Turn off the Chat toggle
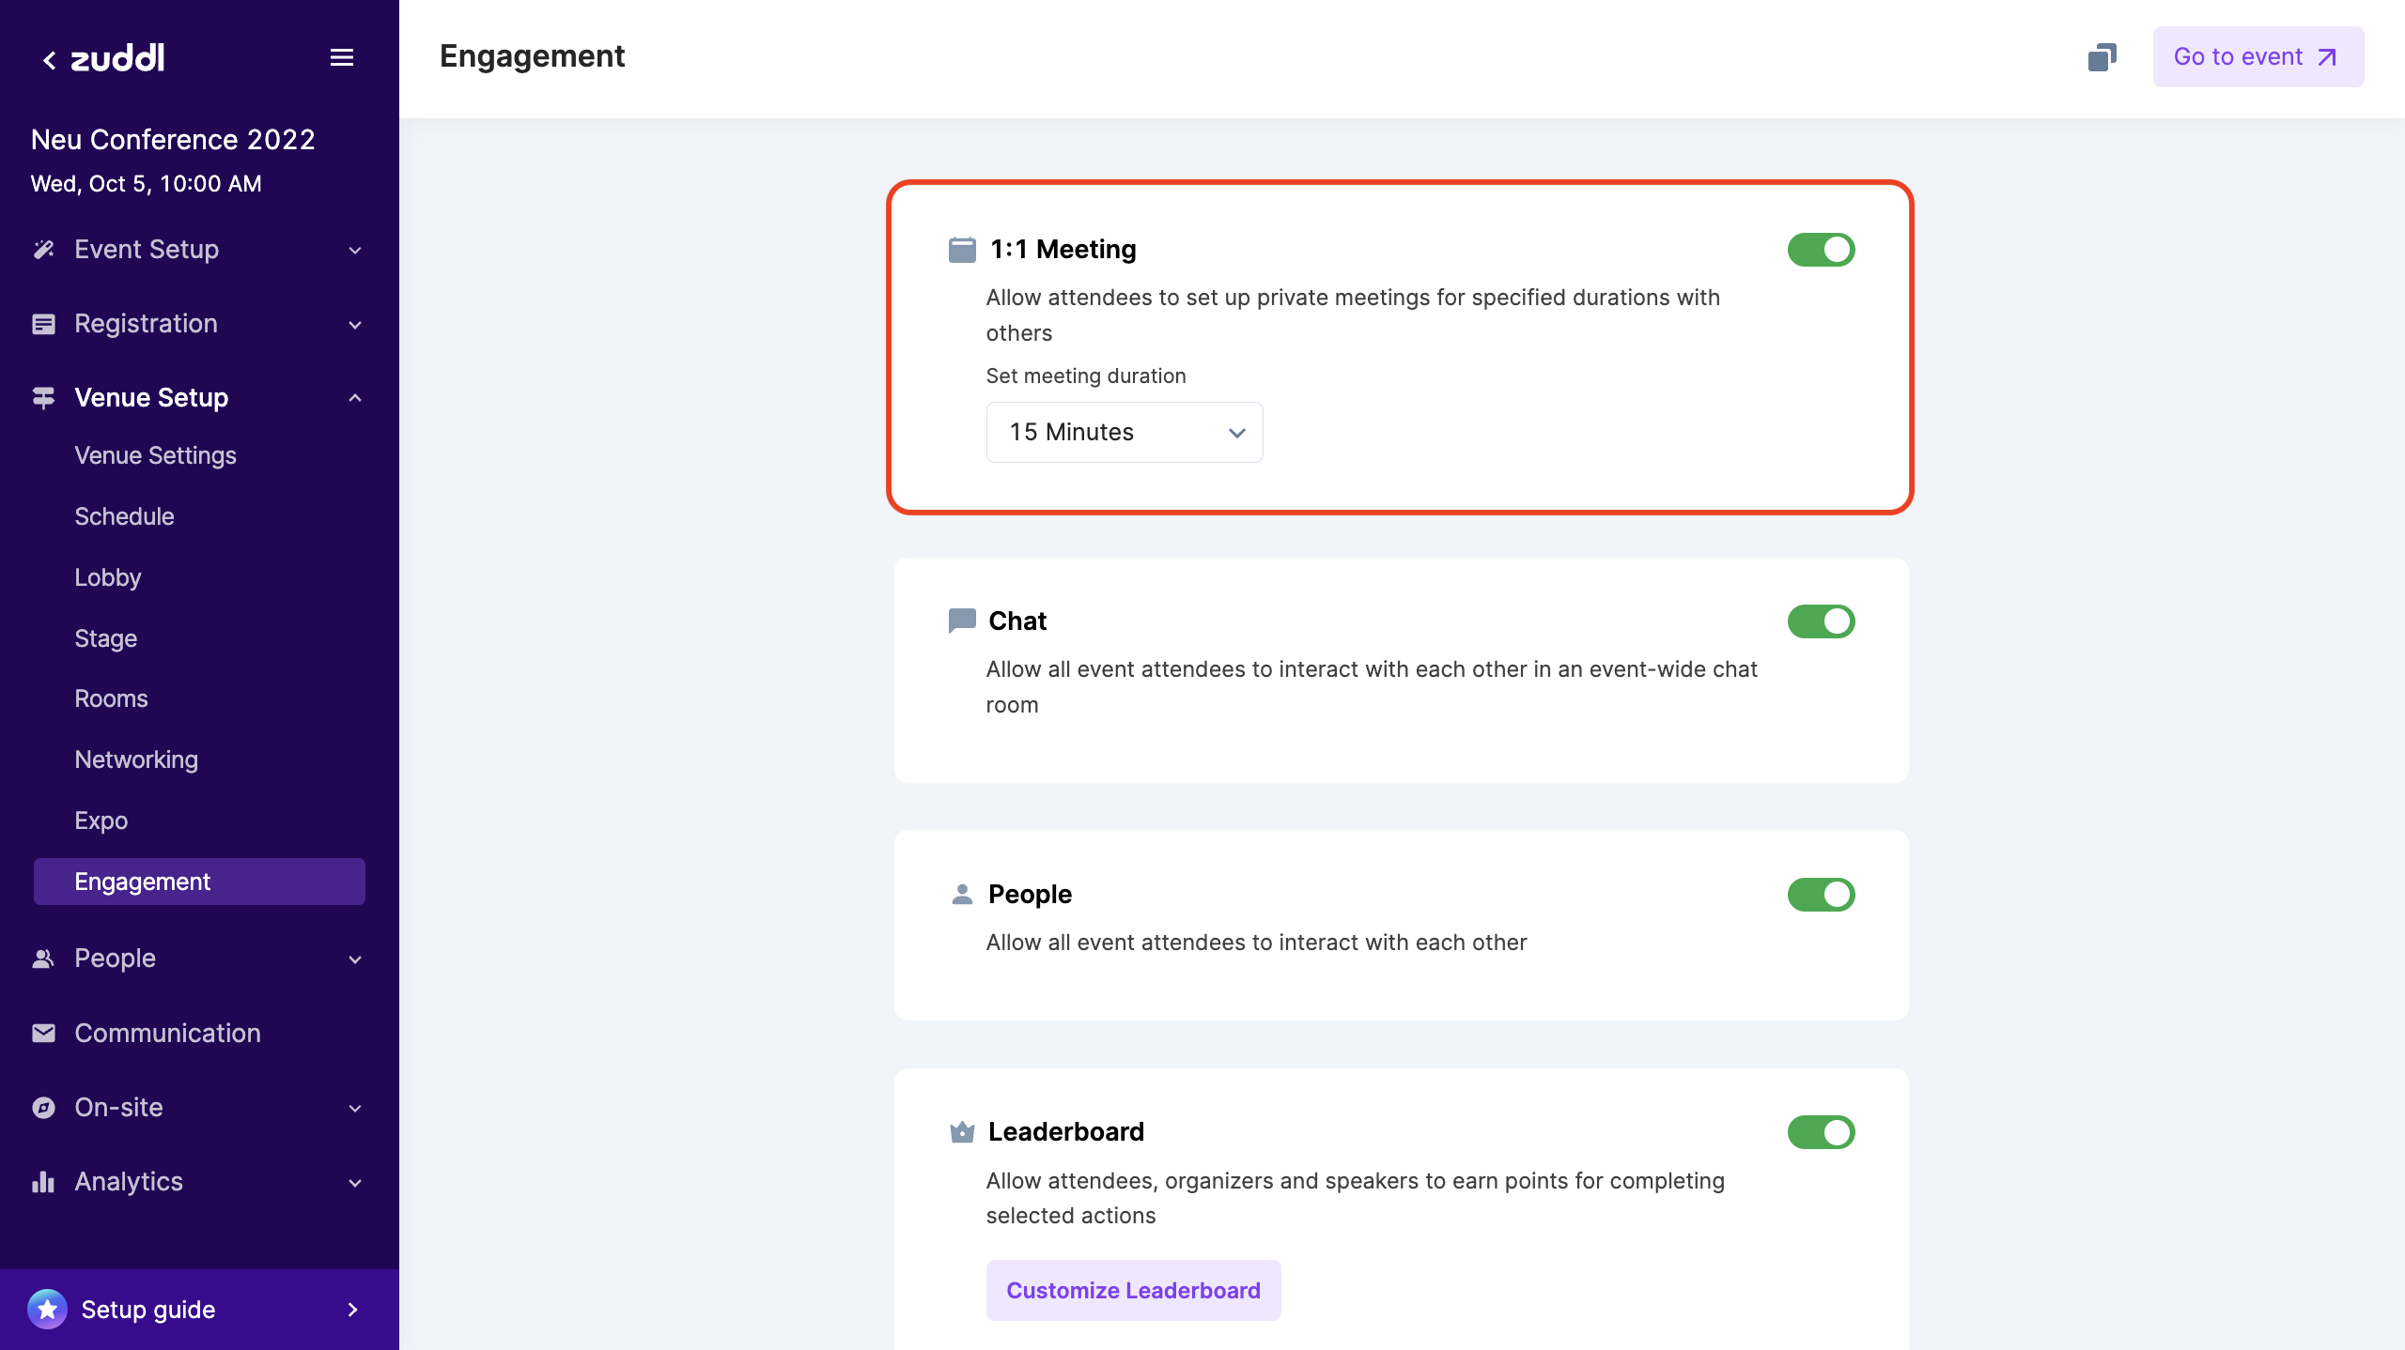This screenshot has height=1350, width=2405. click(1821, 621)
